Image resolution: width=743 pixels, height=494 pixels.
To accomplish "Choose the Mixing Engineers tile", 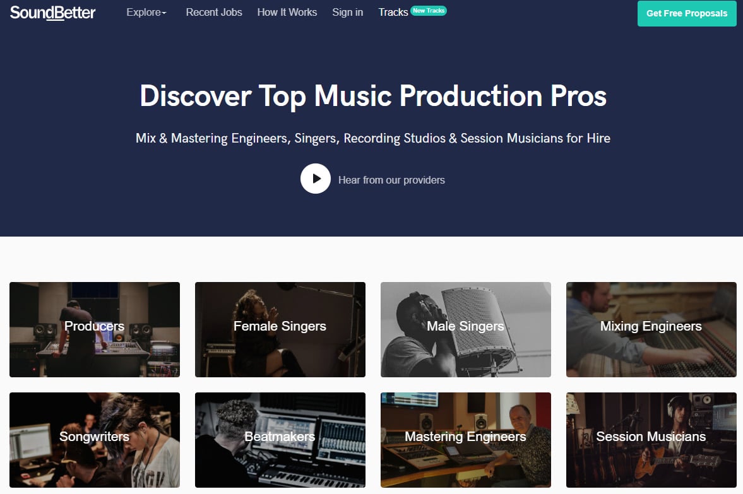I will click(651, 329).
